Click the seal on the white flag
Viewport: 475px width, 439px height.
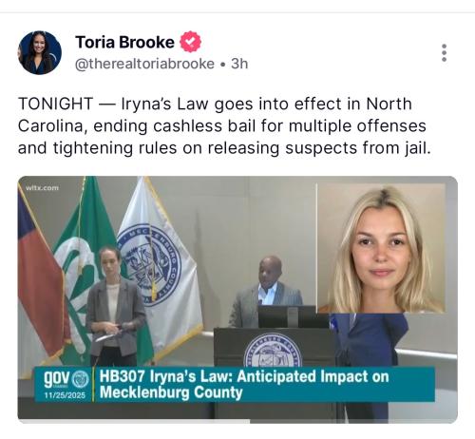coord(149,265)
